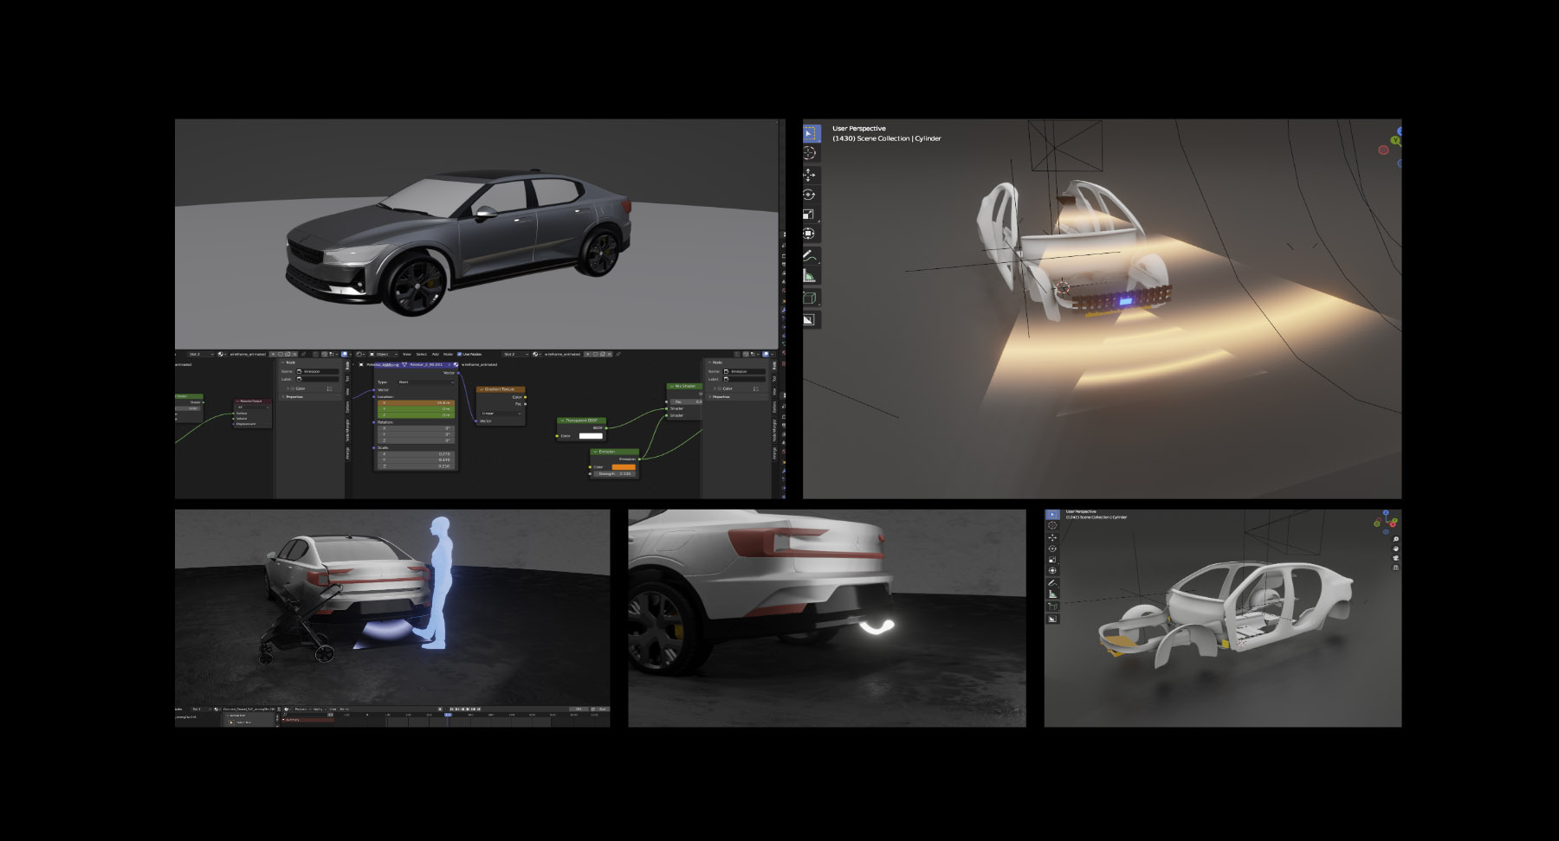The image size is (1559, 841).
Task: Select the Select Box tool in bottom-right viewport
Action: [1052, 515]
